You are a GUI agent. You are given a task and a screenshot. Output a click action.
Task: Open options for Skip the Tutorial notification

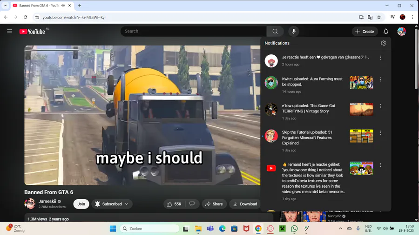point(380,133)
